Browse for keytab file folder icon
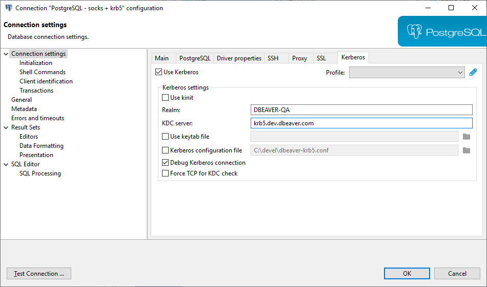 466,137
